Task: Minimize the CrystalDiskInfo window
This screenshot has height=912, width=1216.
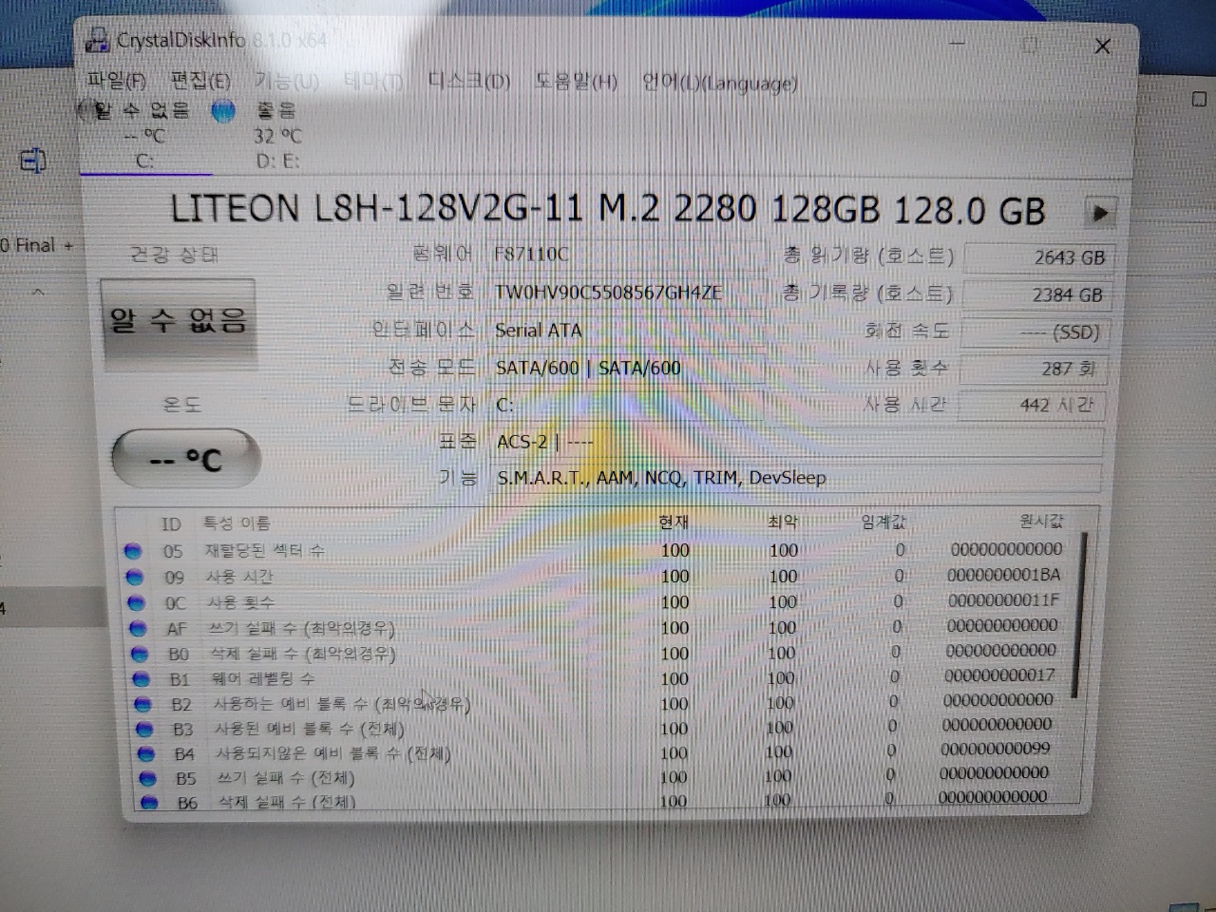Action: (958, 44)
